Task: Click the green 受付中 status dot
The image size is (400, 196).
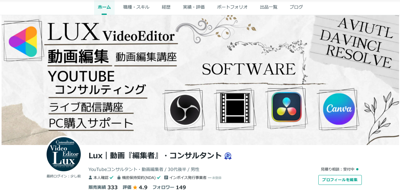Action: (357, 169)
